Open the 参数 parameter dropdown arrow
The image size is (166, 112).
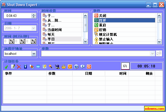[x=152, y=54]
